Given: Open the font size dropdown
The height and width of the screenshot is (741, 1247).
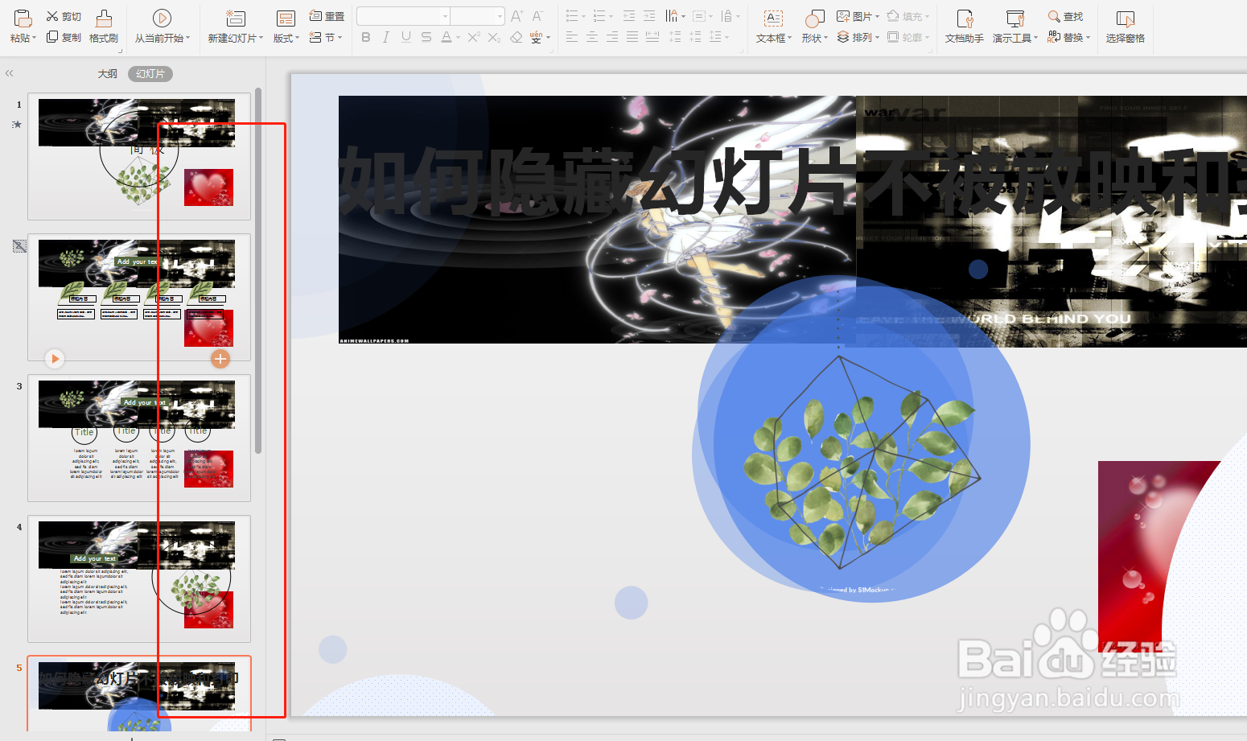Looking at the screenshot, I should click(500, 16).
